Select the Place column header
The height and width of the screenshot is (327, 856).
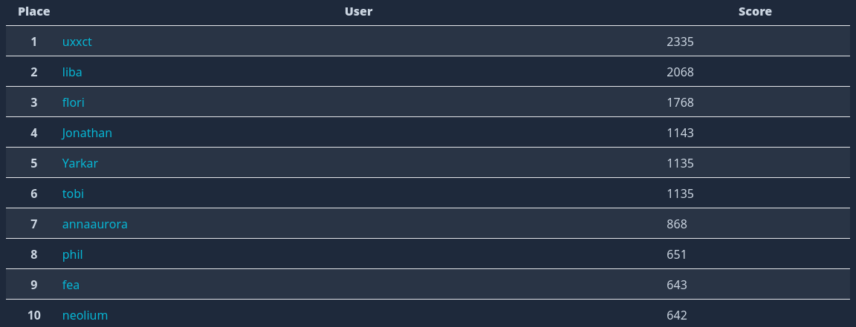[34, 11]
